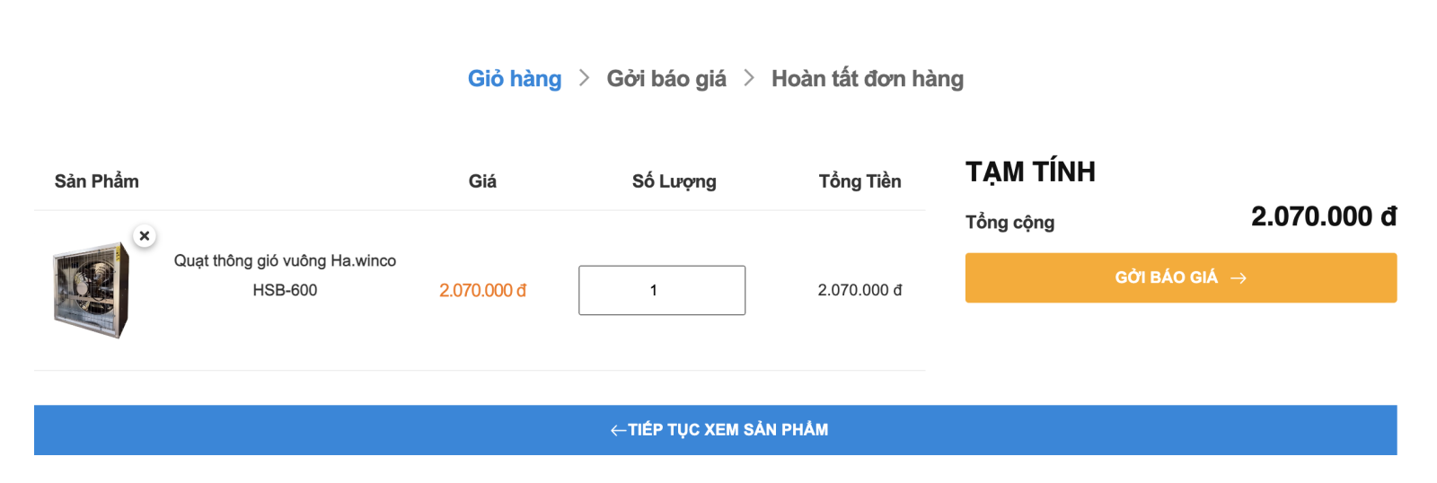Image resolution: width=1437 pixels, height=483 pixels.
Task: Click the Giá column header
Action: click(x=482, y=181)
